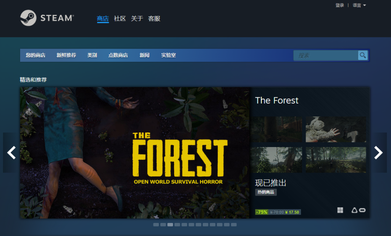Select the forest fence screenshot thumbnail
The width and height of the screenshot is (391, 236).
click(277, 129)
